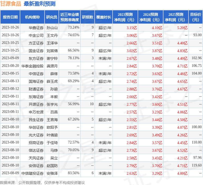203x185 pixels.
Task: Click target price 97.96
Action: click(x=197, y=158)
